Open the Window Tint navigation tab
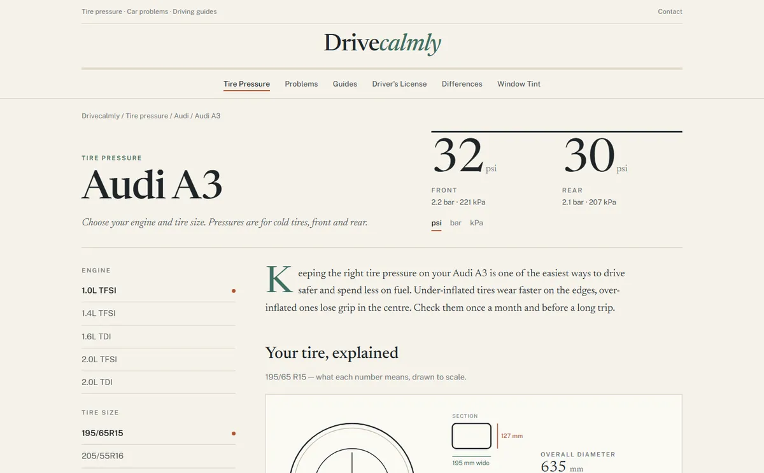Image resolution: width=764 pixels, height=473 pixels. coord(519,84)
